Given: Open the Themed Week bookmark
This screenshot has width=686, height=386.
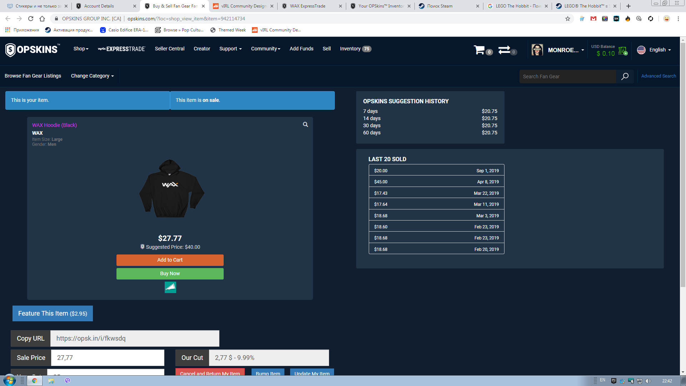Looking at the screenshot, I should tap(228, 30).
